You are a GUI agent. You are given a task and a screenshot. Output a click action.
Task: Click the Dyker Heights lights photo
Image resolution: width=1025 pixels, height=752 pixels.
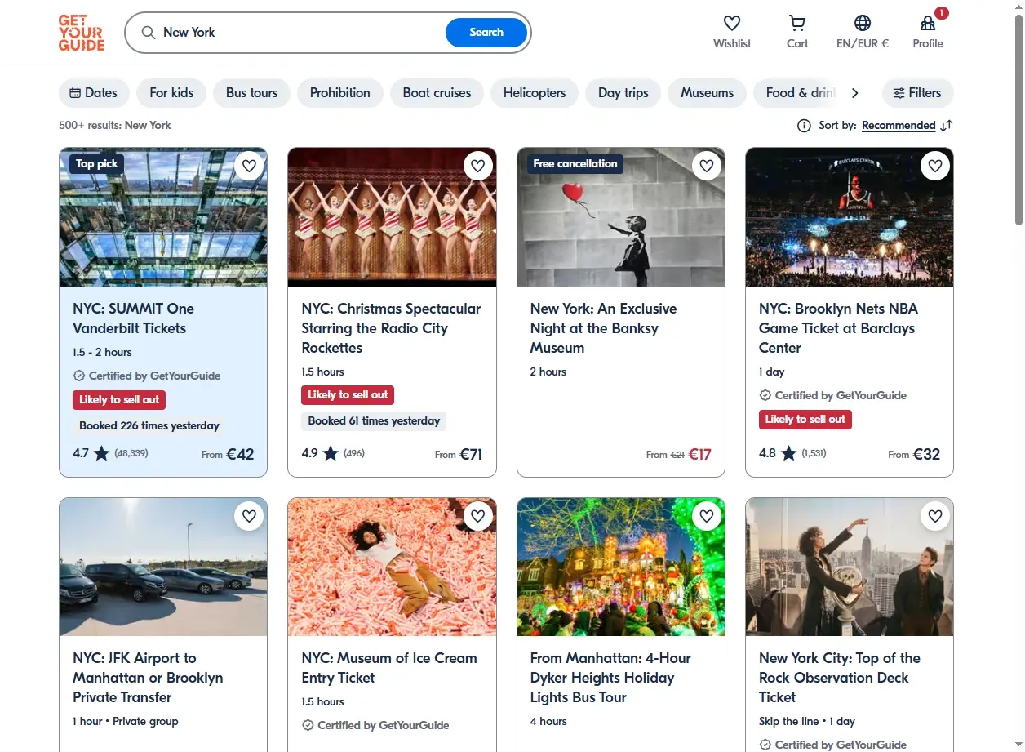621,567
